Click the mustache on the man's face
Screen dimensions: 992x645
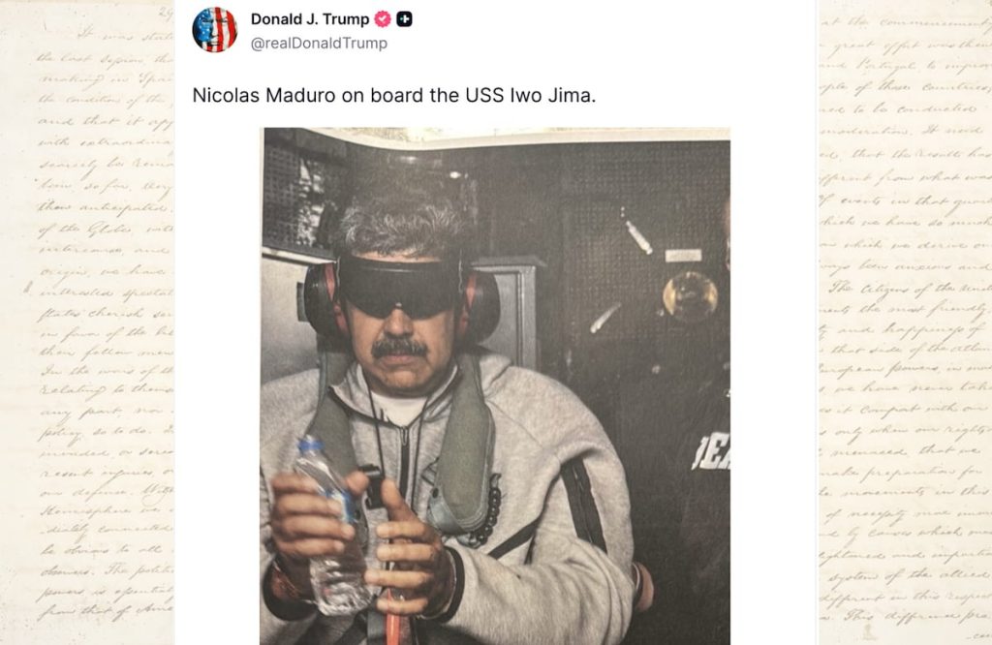[x=398, y=349]
